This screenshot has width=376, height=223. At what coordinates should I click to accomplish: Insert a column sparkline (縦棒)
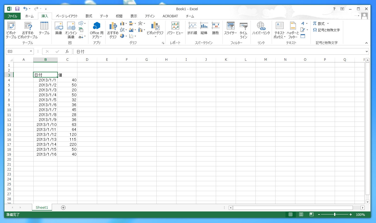[204, 28]
